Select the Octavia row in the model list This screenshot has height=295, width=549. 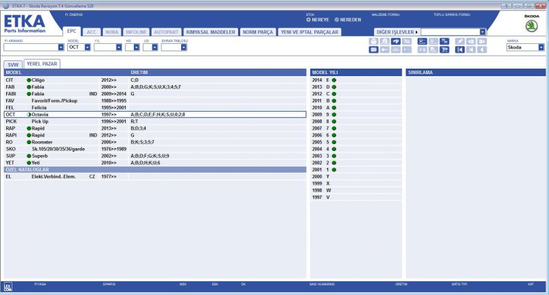155,115
